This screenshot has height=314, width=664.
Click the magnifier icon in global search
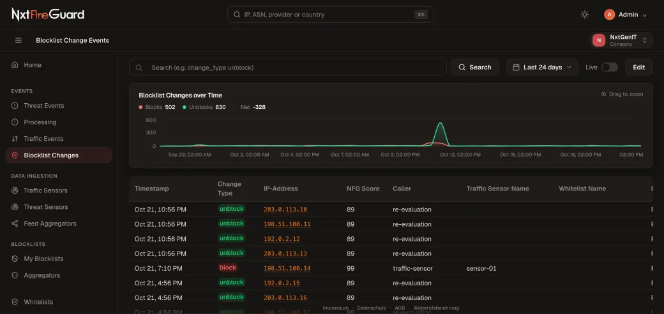237,15
